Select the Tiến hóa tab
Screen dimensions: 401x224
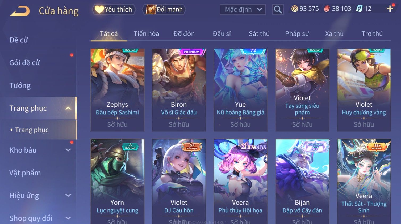146,34
